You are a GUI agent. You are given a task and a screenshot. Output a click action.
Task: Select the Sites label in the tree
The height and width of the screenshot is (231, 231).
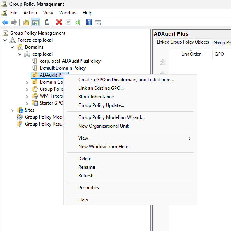click(30, 110)
